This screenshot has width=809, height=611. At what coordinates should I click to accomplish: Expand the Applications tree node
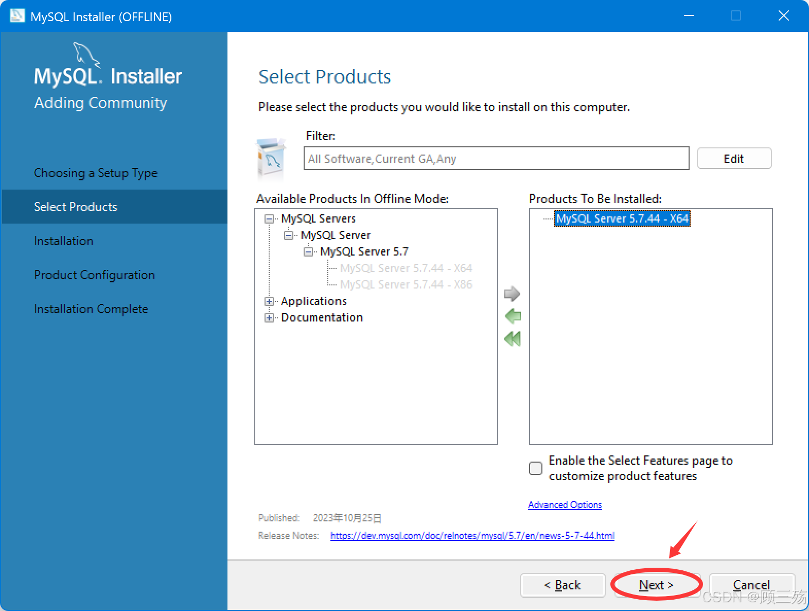click(x=269, y=301)
